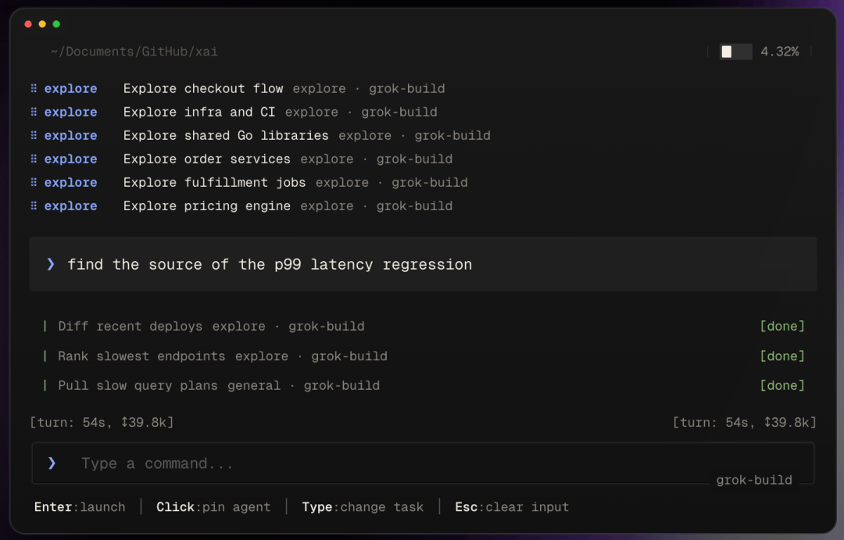Expand the Rank slowest endpoints task
This screenshot has width=844, height=540.
[424, 356]
